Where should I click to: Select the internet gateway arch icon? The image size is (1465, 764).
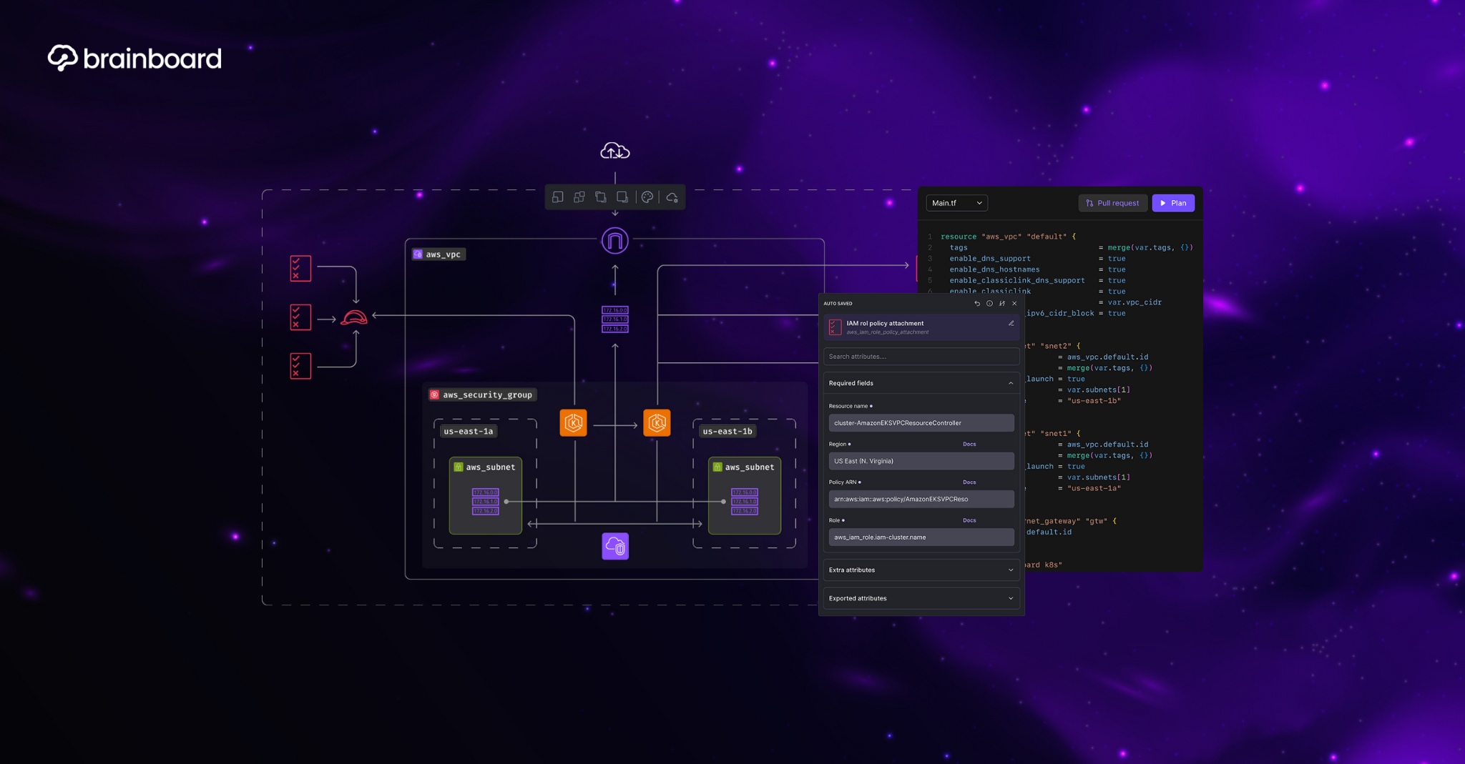[x=614, y=241]
